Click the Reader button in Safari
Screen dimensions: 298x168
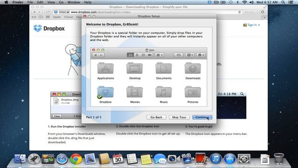(250, 12)
